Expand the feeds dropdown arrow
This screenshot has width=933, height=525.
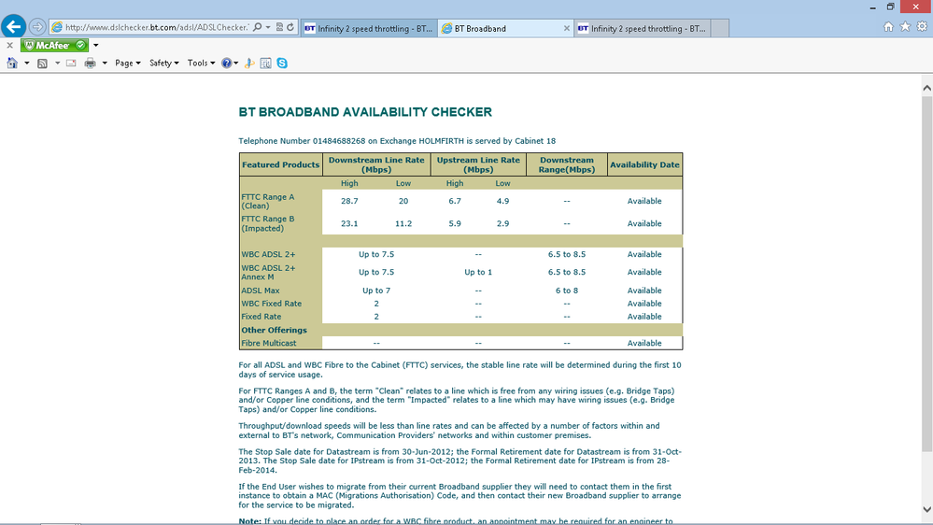[x=57, y=64]
